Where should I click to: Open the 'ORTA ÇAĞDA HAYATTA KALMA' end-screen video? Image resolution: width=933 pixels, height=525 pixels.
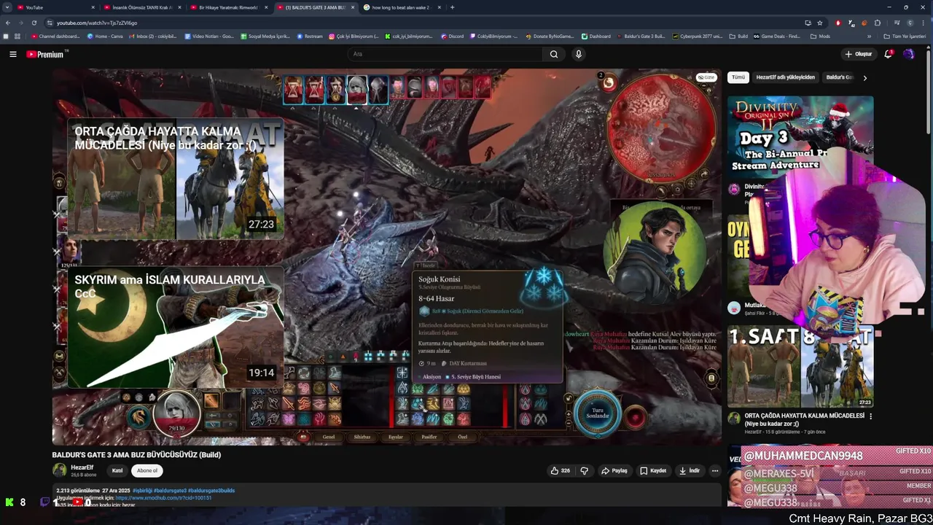[x=176, y=179]
